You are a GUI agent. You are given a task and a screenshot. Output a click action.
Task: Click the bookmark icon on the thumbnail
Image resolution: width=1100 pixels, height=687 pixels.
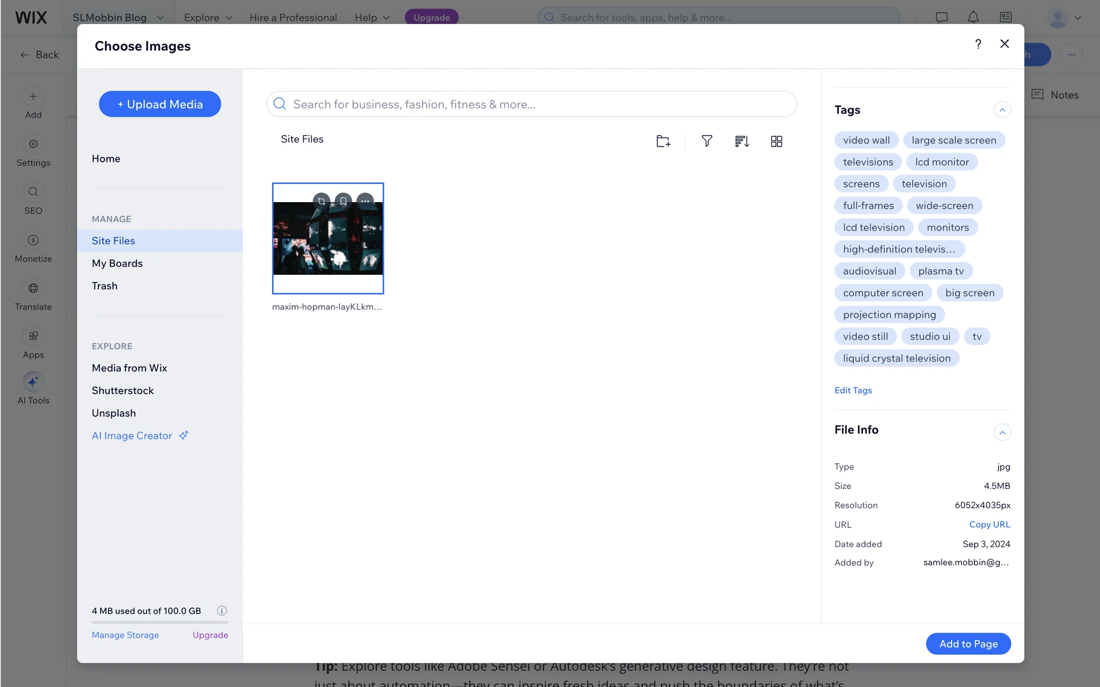343,201
